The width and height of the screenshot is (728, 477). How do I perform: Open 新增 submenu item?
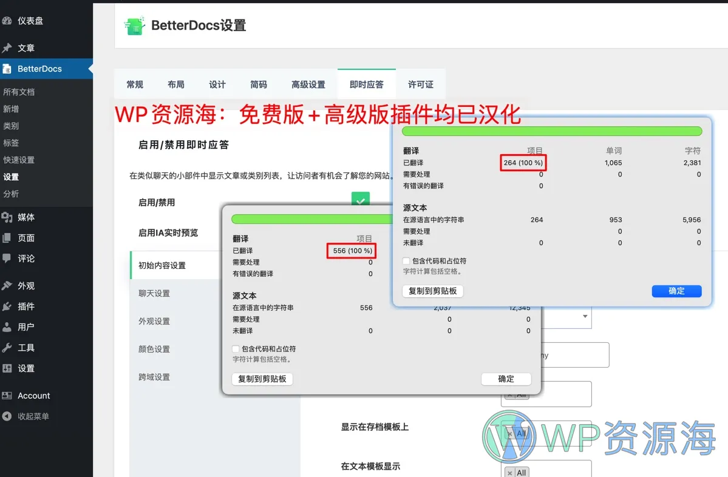(x=11, y=109)
